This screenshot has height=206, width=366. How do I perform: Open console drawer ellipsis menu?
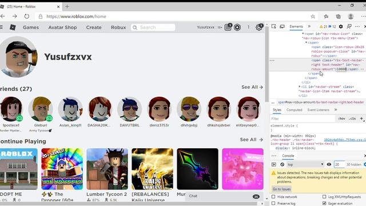[274, 156]
